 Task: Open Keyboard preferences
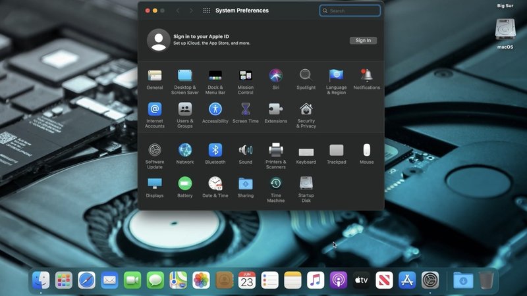[x=306, y=156]
